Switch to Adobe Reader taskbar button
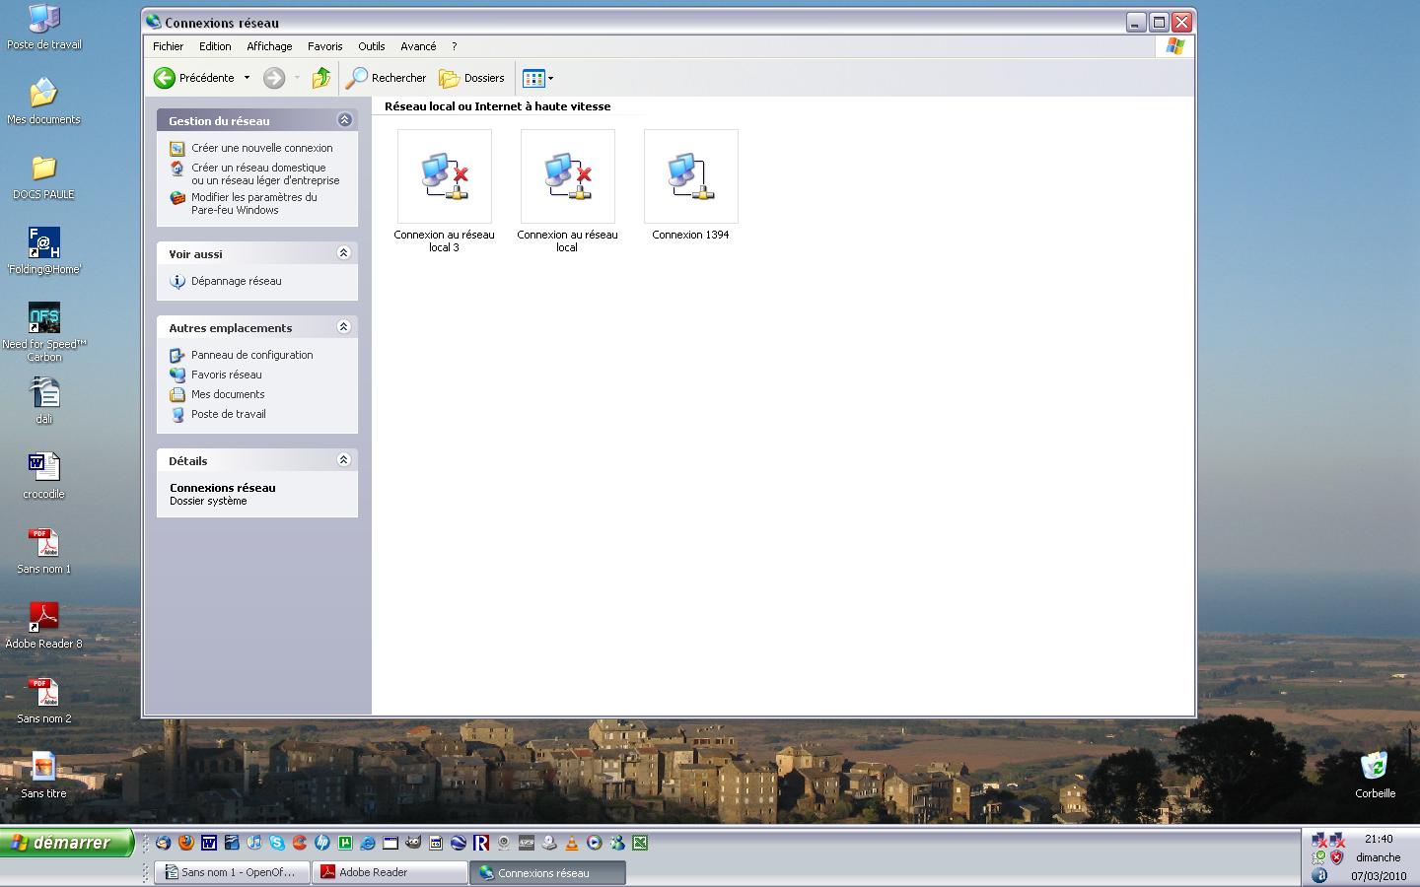The height and width of the screenshot is (887, 1420). (x=390, y=872)
